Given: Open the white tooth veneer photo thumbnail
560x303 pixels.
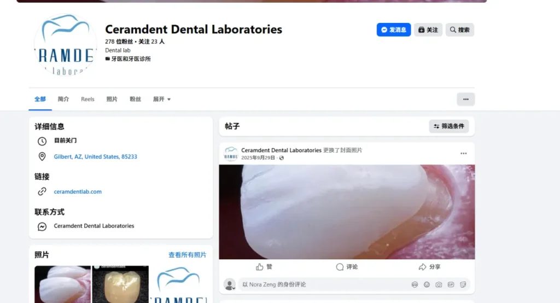Looking at the screenshot, I should click(62, 284).
